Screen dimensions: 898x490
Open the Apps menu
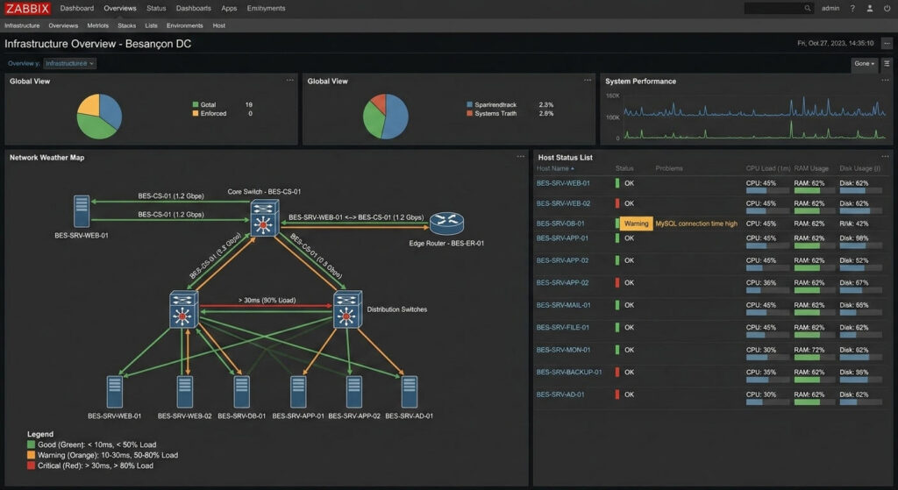pos(229,9)
